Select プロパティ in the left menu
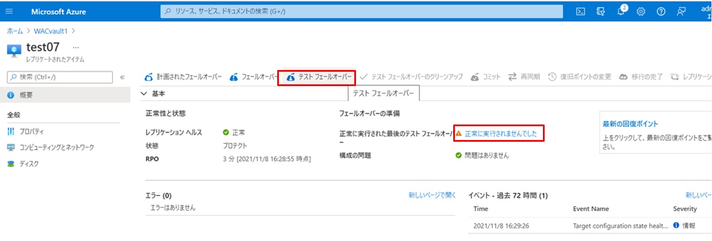The width and height of the screenshot is (712, 241). (x=31, y=131)
